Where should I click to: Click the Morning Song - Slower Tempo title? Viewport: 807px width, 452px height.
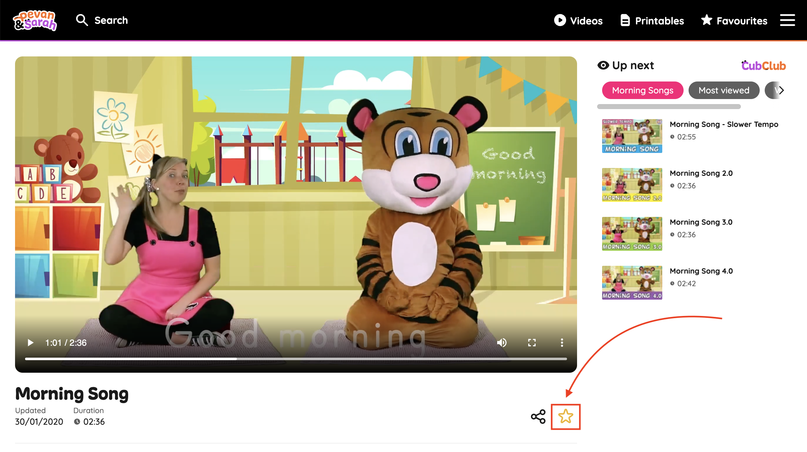(x=724, y=124)
